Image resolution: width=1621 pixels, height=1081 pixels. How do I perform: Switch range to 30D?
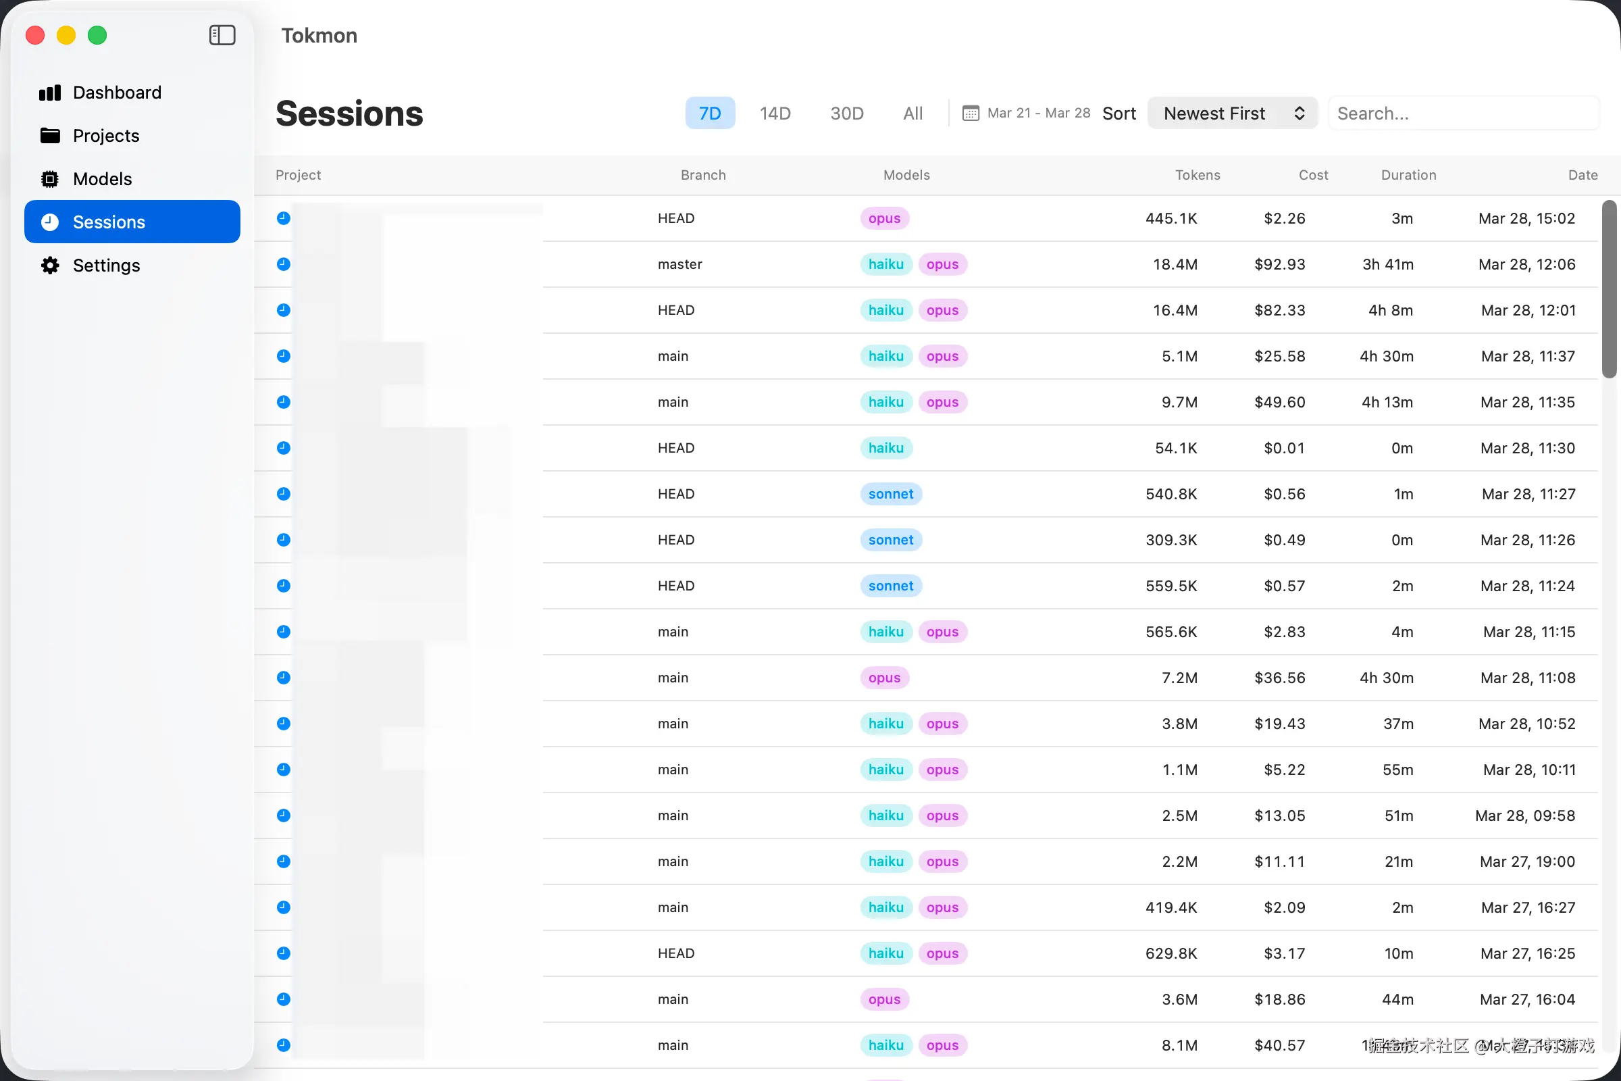[846, 113]
